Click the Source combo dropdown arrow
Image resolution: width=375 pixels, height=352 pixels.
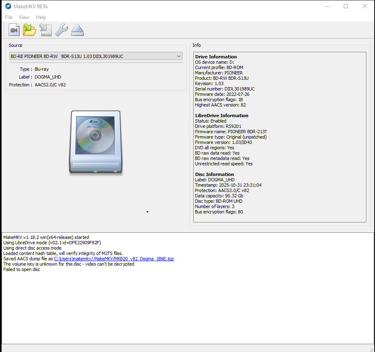tap(178, 56)
